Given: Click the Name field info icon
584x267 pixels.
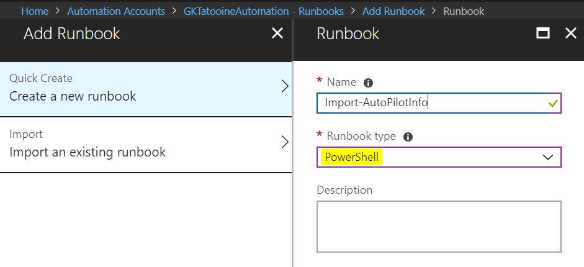Looking at the screenshot, I should pos(368,83).
